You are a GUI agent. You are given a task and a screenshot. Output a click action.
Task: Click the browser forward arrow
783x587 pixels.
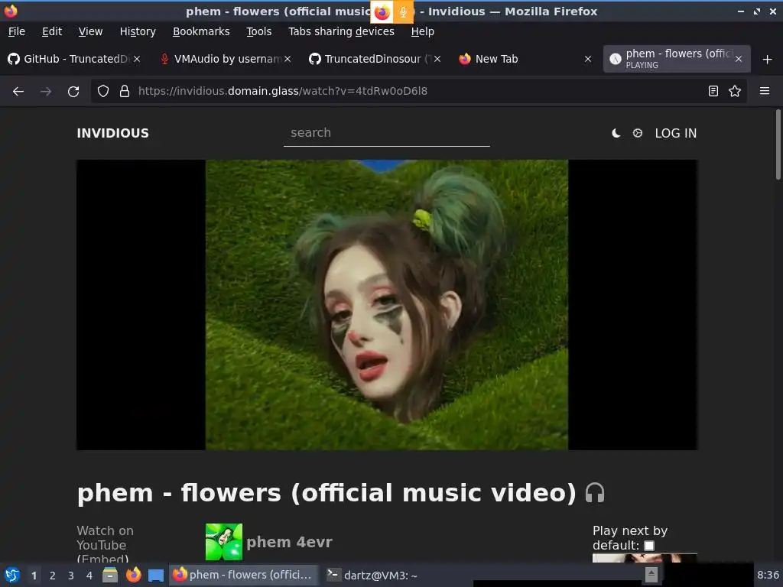pos(46,92)
